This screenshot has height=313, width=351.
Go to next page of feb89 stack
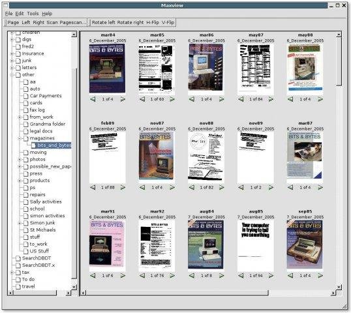pos(123,187)
